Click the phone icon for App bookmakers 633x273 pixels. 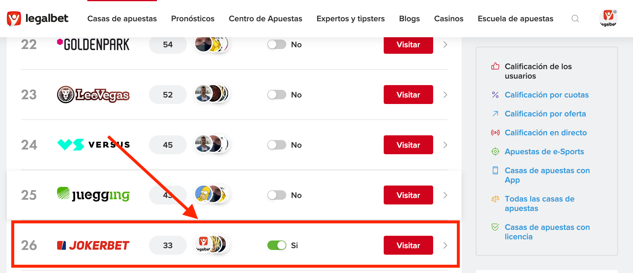[495, 170]
